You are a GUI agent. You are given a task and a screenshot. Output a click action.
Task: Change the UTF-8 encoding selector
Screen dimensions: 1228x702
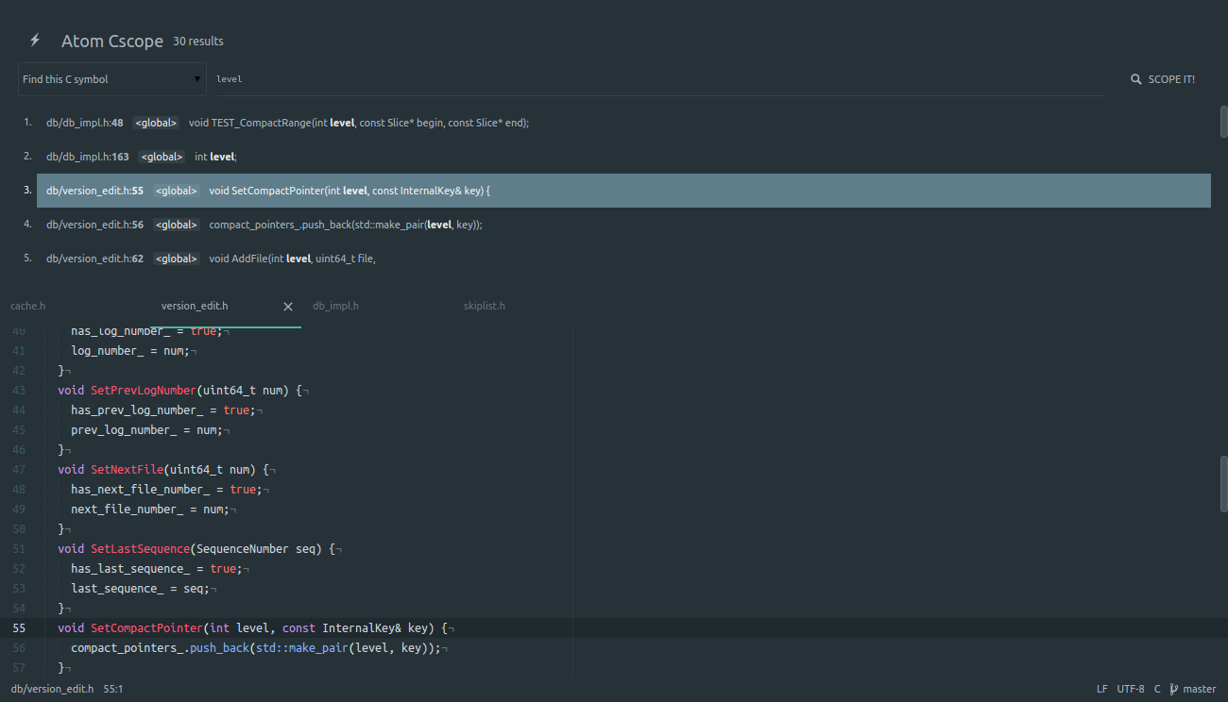(x=1131, y=689)
